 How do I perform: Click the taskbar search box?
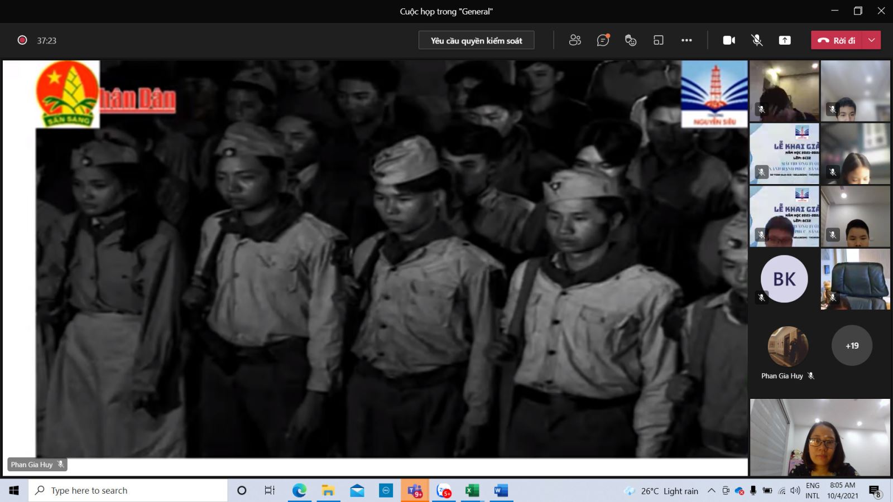click(128, 490)
